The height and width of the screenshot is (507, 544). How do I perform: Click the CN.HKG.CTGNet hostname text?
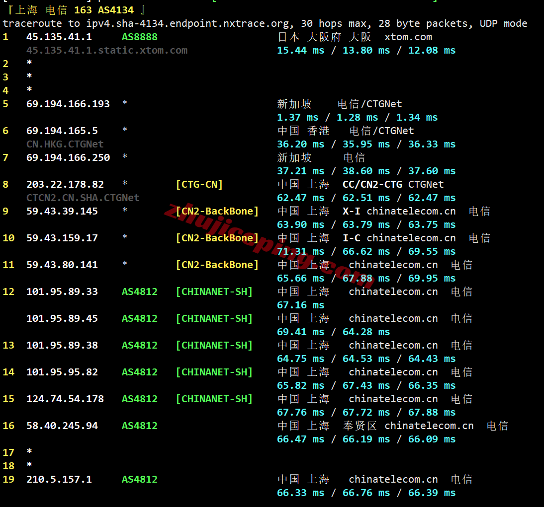point(65,144)
